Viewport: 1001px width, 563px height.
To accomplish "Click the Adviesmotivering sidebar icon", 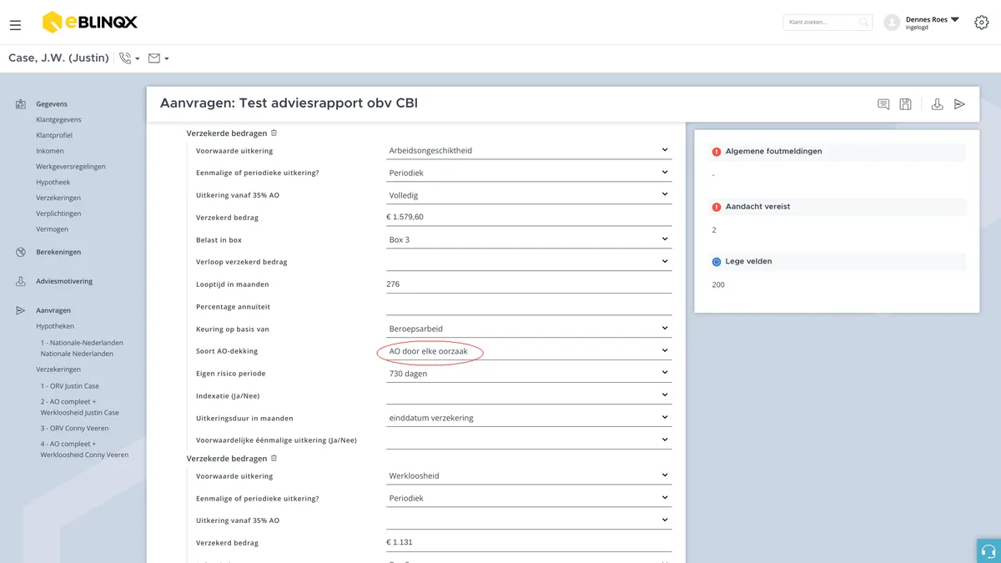I will click(x=21, y=282).
